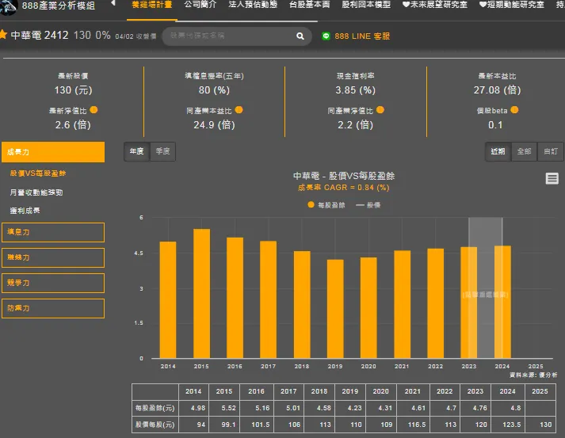The image size is (565, 438).
Task: Toggle the 每股盈餘 legend series
Action: pyautogui.click(x=326, y=205)
